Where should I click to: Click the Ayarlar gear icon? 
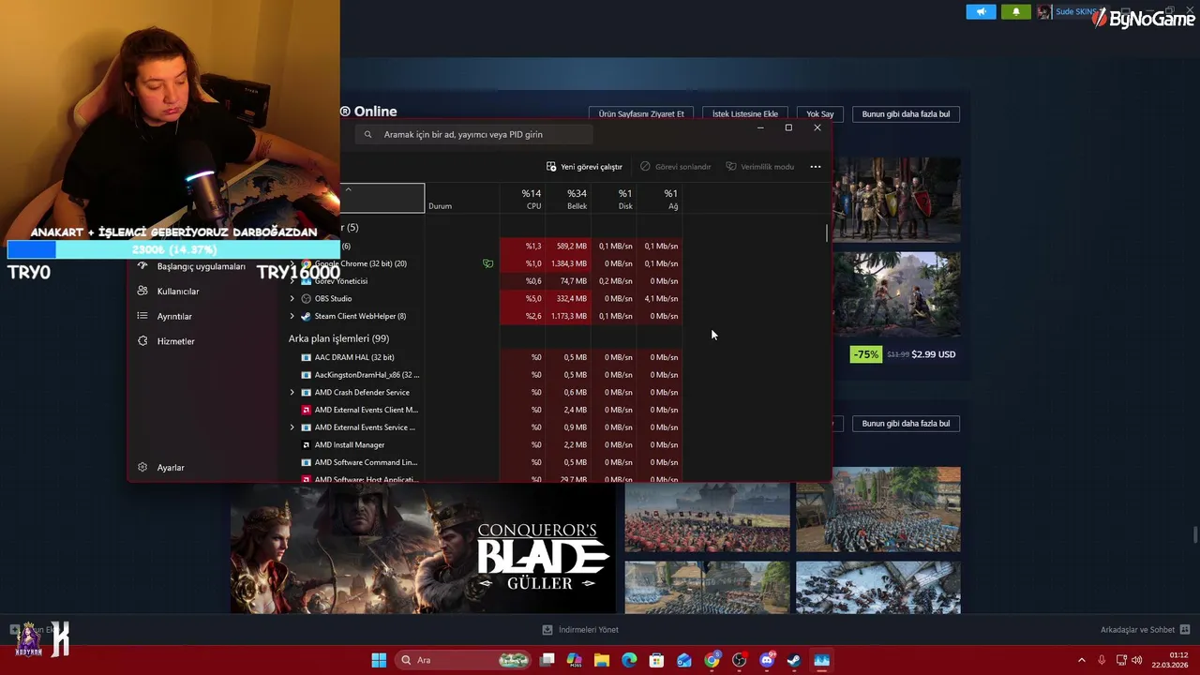point(142,468)
